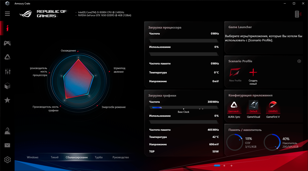Click the 200/505.6GB storage text
Viewport: 308px width, 171px height.
coord(290,147)
